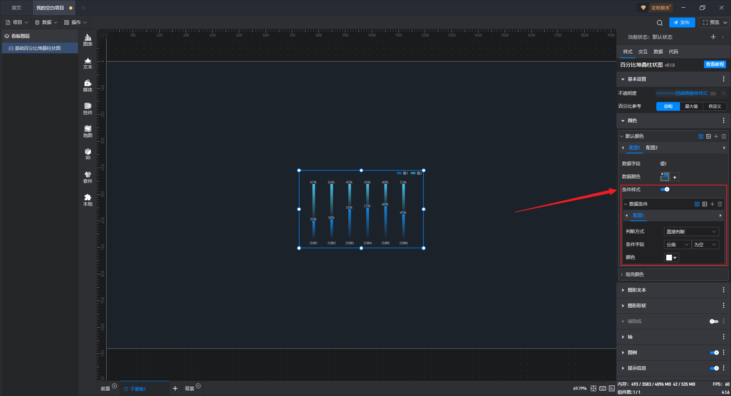Collapse the 默认颜色 group
Viewport: 731px width, 396px height.
[622, 136]
